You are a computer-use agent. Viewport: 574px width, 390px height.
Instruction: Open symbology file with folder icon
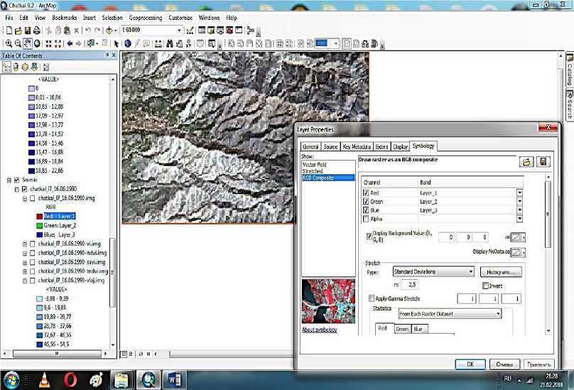pyautogui.click(x=527, y=162)
